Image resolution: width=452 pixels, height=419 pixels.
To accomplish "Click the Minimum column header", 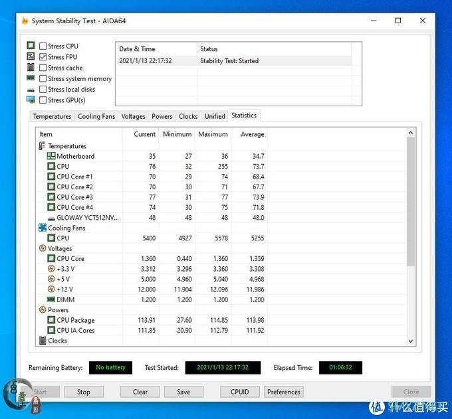I will [x=177, y=134].
